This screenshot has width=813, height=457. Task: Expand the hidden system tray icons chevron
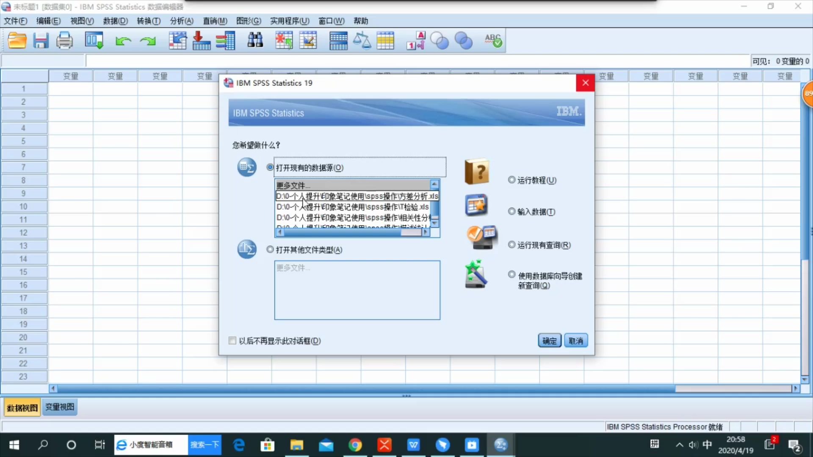[x=679, y=445]
